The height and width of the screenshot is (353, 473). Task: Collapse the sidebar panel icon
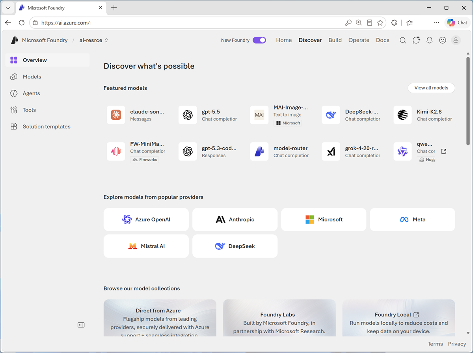pyautogui.click(x=81, y=325)
